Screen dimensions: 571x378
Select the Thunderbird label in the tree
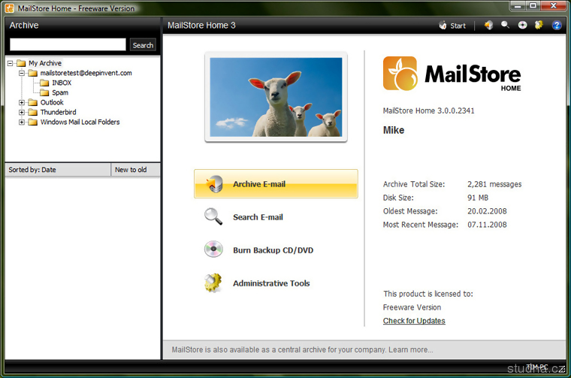(59, 112)
